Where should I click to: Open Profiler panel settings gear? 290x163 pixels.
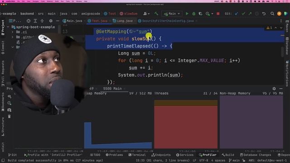274,89
